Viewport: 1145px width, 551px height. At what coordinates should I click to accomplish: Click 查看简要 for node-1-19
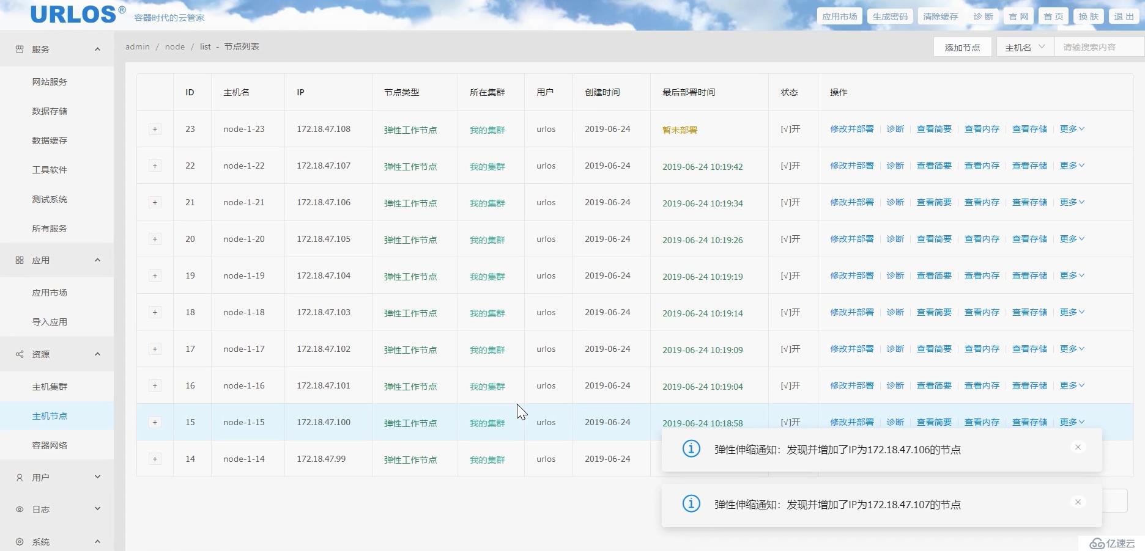(934, 275)
